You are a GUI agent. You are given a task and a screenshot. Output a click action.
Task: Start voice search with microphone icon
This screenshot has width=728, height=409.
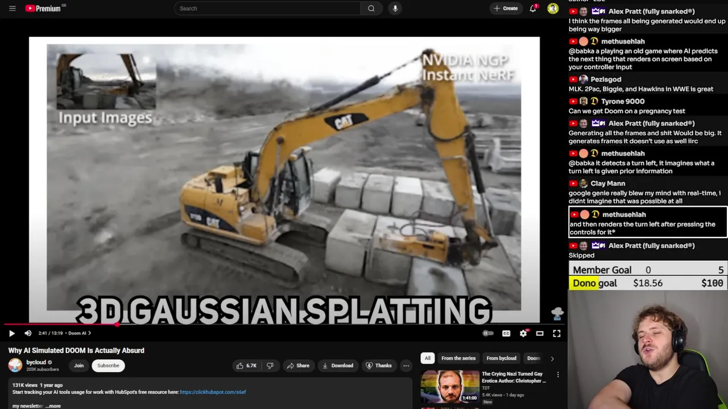pos(395,9)
